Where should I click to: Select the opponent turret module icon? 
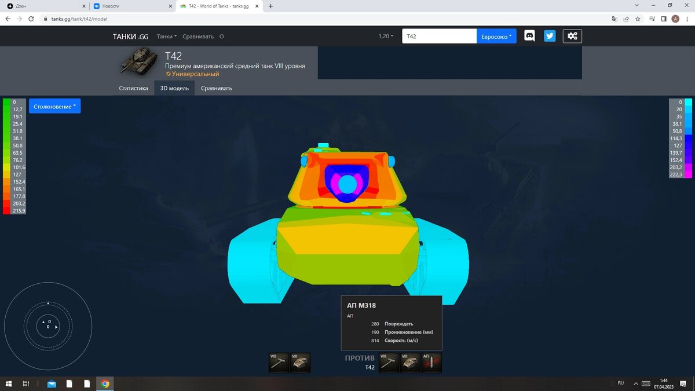(x=410, y=363)
